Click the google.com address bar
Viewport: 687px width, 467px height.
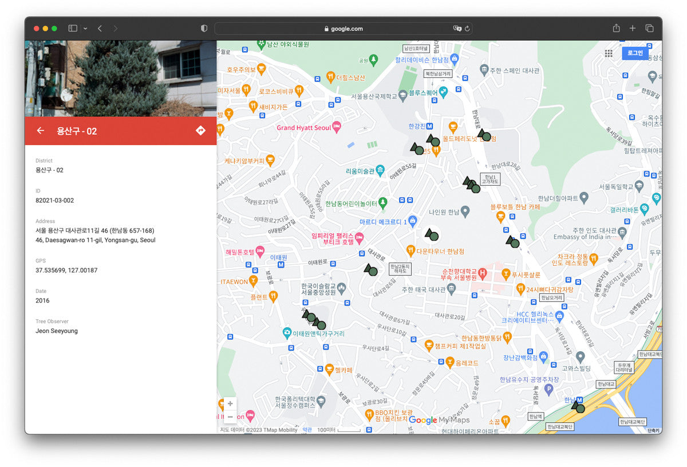click(343, 29)
